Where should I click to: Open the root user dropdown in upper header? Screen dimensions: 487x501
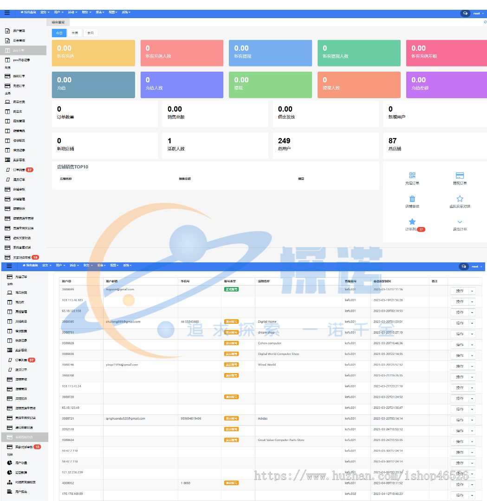[x=478, y=13]
